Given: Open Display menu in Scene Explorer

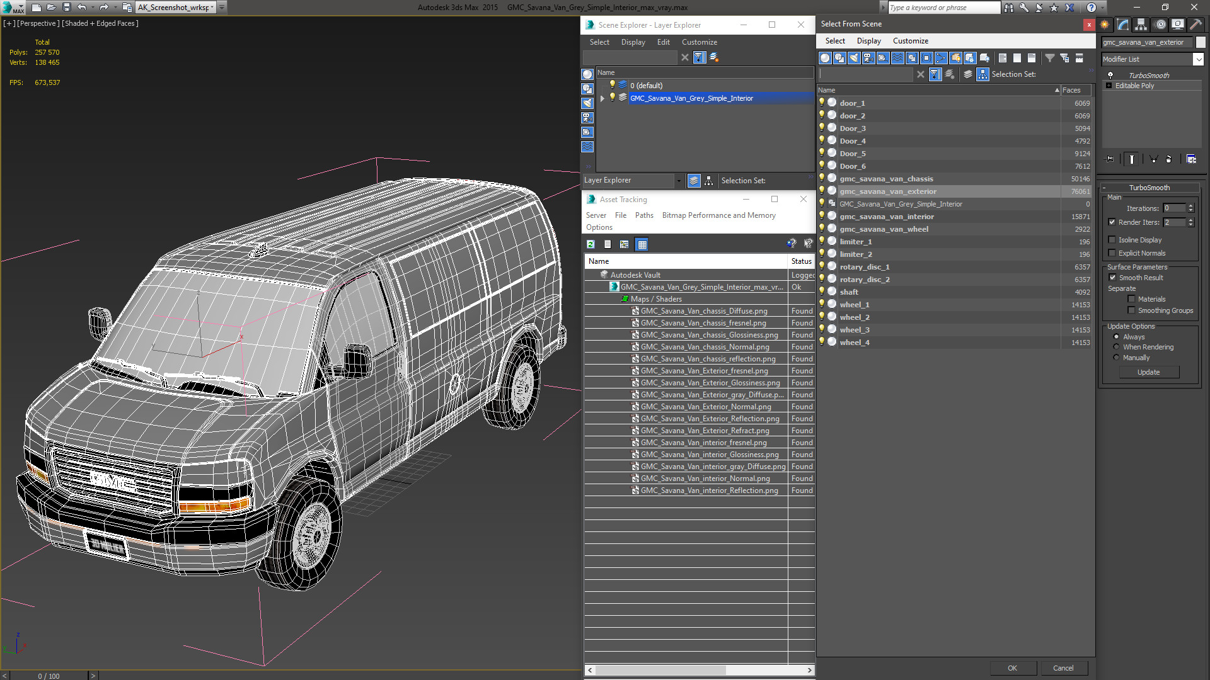Looking at the screenshot, I should pos(633,42).
